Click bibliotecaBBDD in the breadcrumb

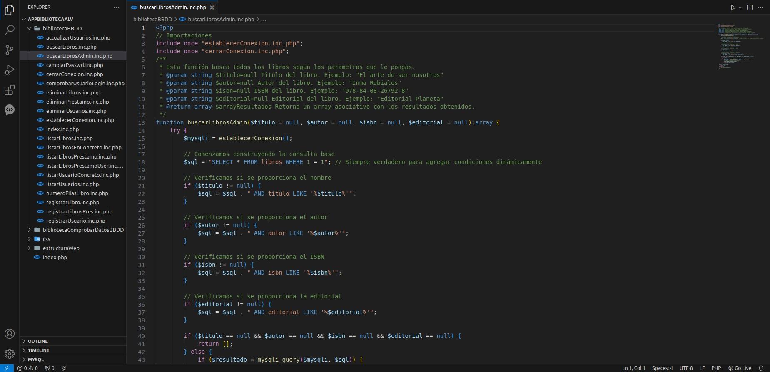pyautogui.click(x=152, y=19)
